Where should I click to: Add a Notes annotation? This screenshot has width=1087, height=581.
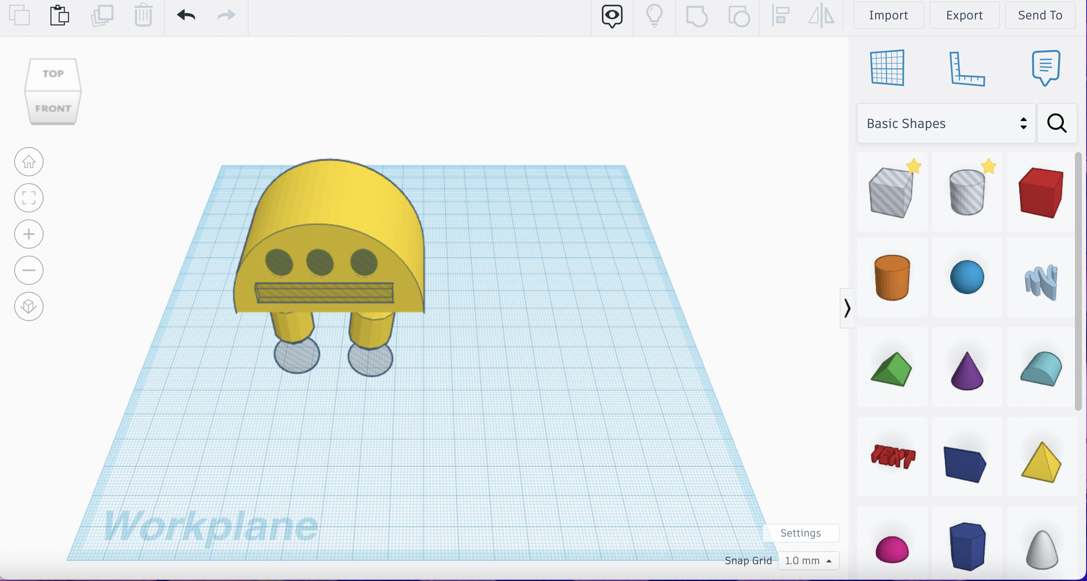tap(1044, 68)
